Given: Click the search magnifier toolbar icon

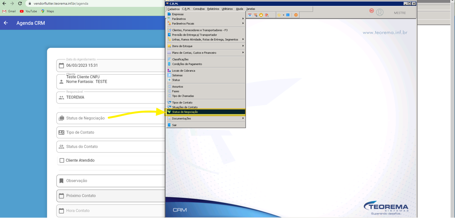Looking at the screenshot, I should (x=267, y=15).
